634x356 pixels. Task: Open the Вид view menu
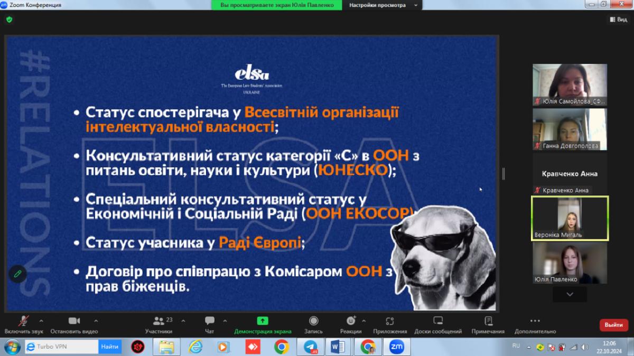(x=618, y=20)
